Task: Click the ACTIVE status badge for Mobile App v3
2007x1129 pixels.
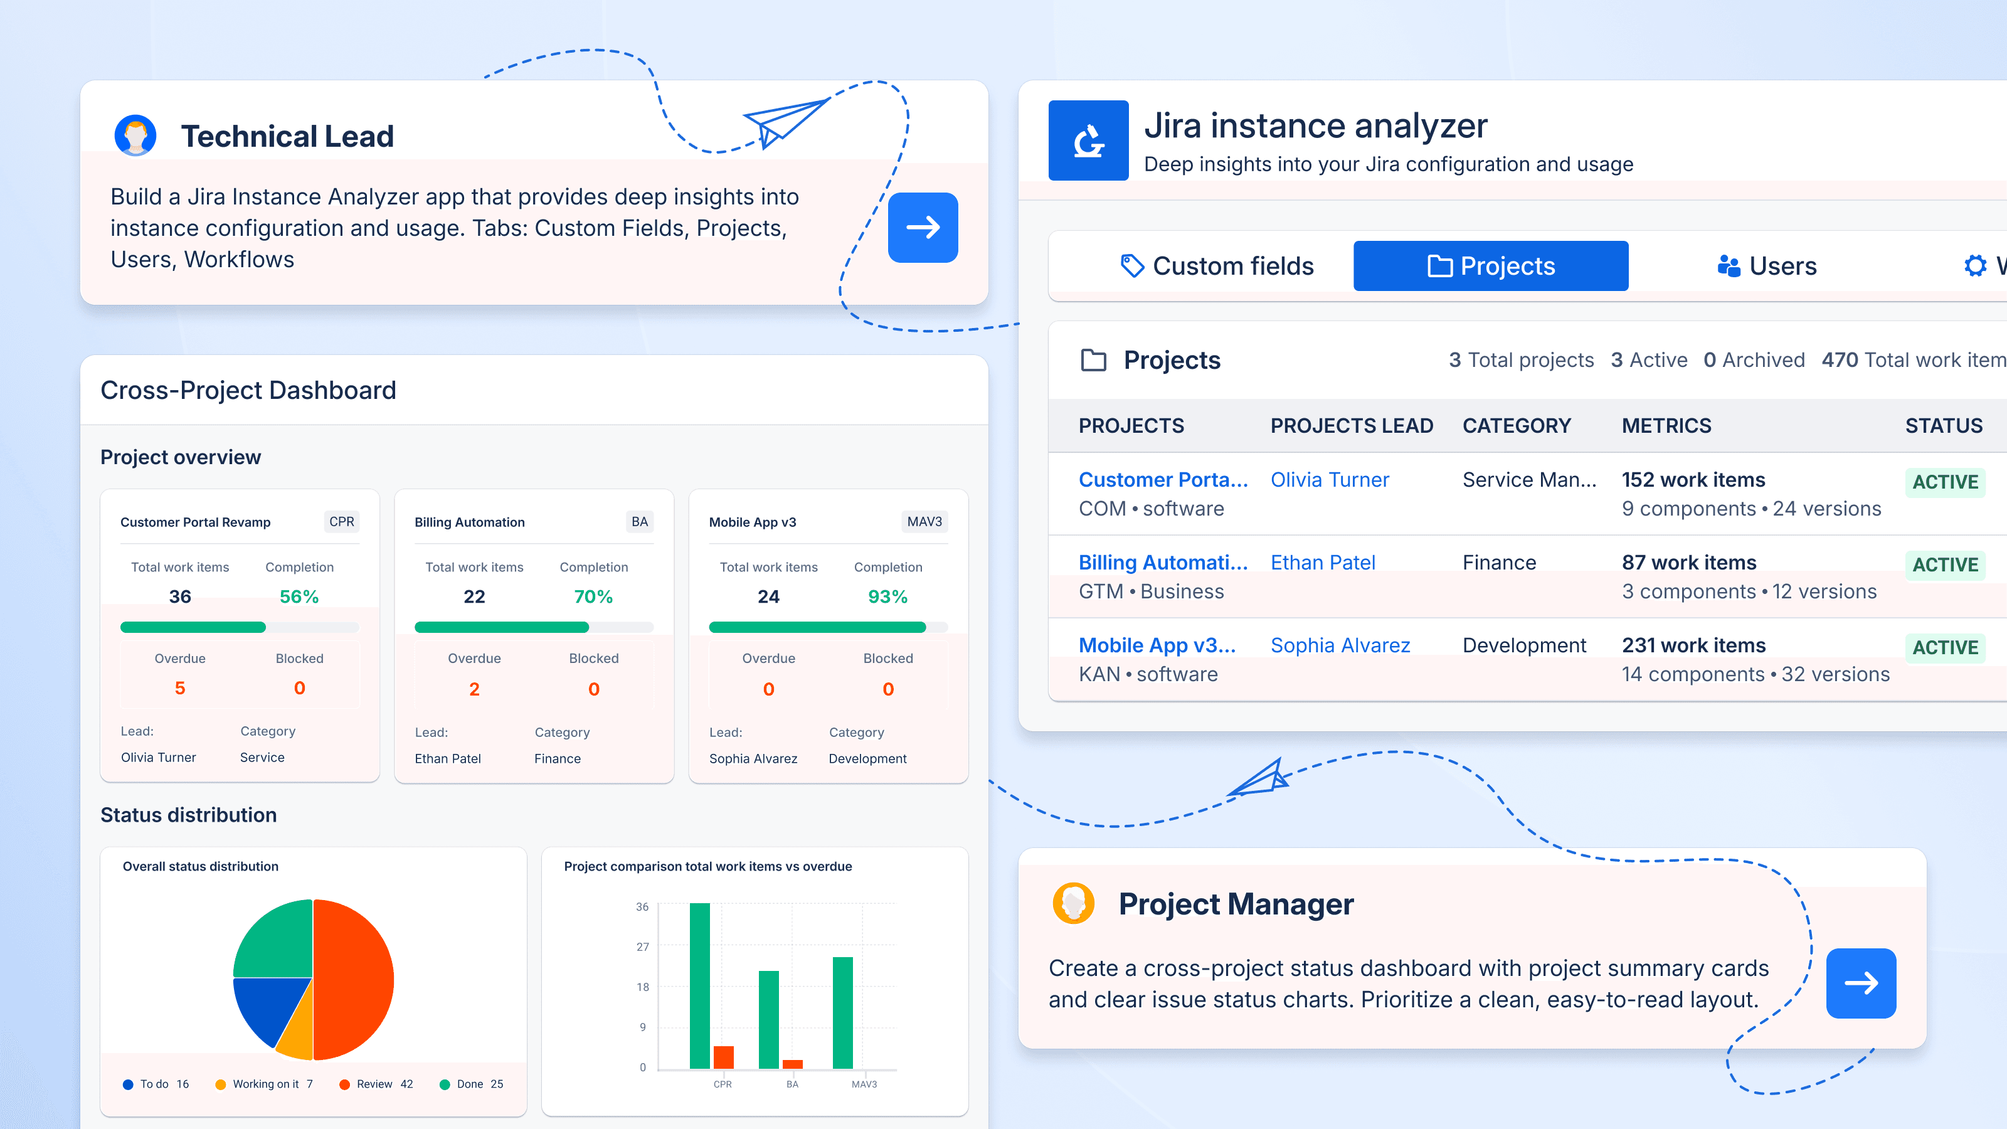Action: click(x=1945, y=647)
